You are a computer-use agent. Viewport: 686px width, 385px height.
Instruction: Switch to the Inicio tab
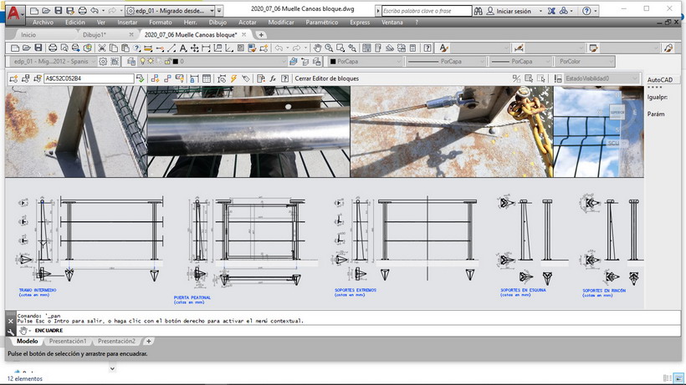28,34
